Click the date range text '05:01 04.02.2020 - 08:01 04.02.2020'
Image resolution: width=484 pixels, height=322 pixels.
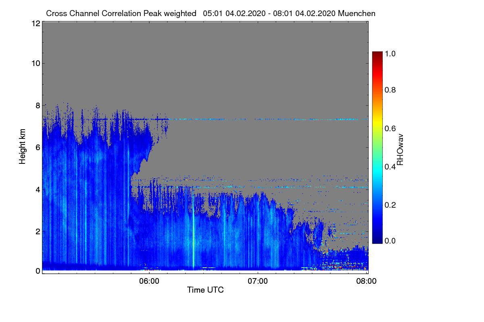(x=269, y=13)
